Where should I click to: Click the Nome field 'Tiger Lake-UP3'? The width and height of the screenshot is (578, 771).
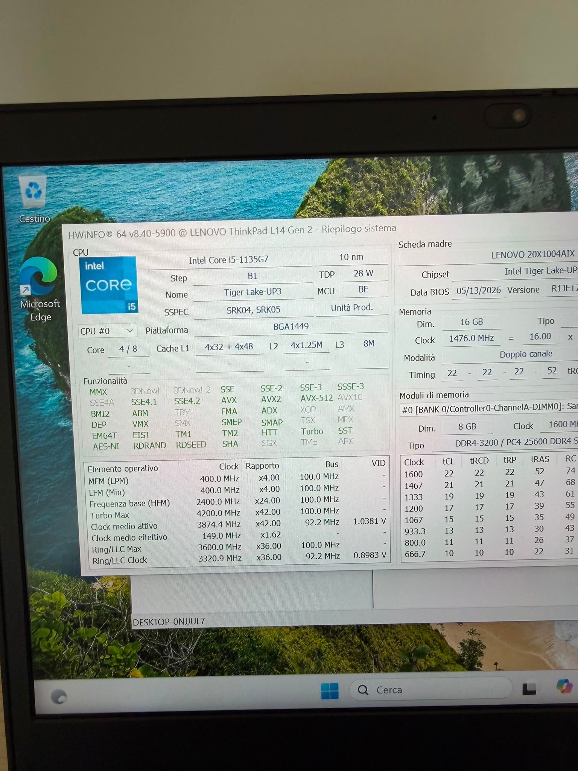(x=253, y=292)
